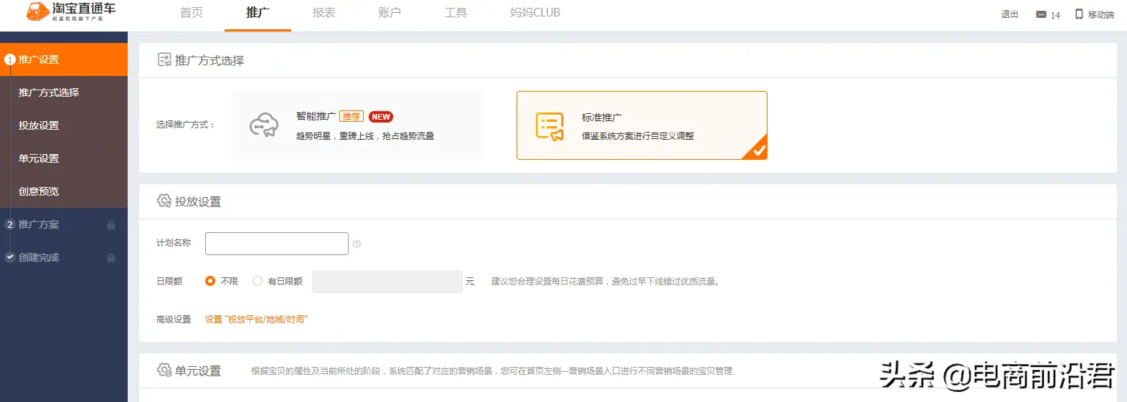Expand the 推广方案 step in sidebar
Image resolution: width=1127 pixels, height=402 pixels.
39,225
